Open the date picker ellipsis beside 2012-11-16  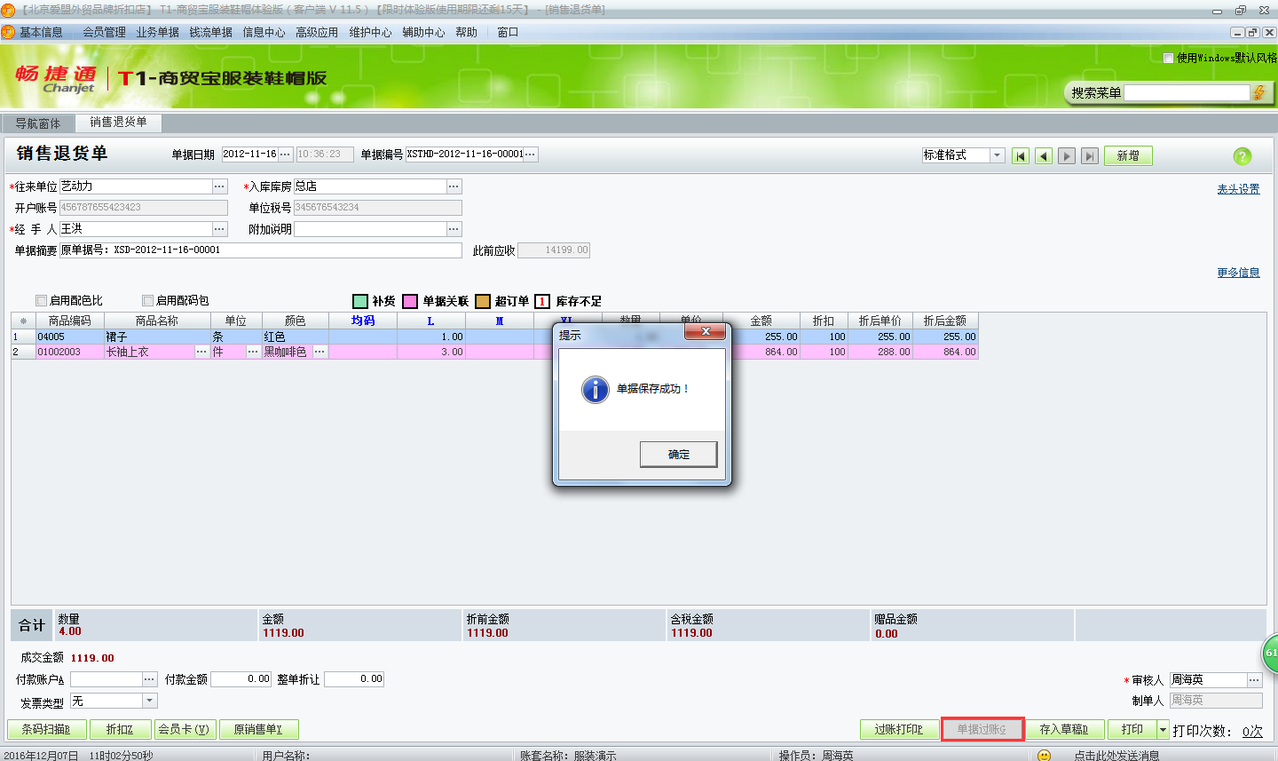pos(285,155)
